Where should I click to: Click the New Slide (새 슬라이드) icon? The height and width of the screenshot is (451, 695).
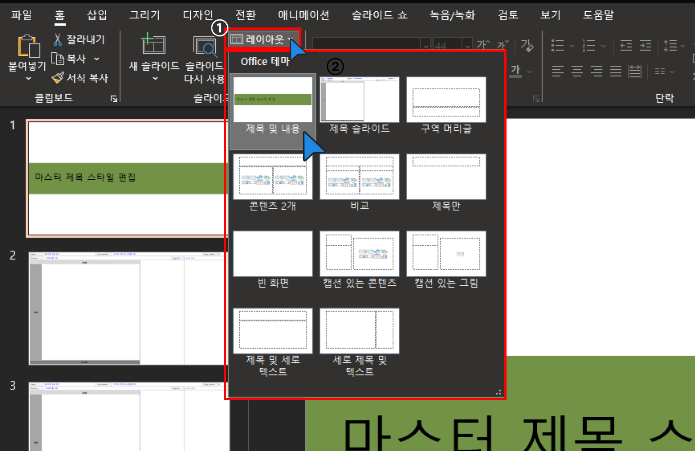click(x=153, y=44)
